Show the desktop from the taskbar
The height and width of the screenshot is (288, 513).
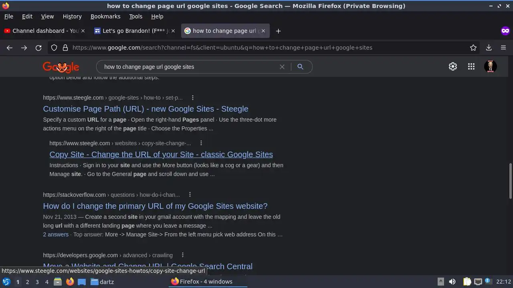point(82,282)
